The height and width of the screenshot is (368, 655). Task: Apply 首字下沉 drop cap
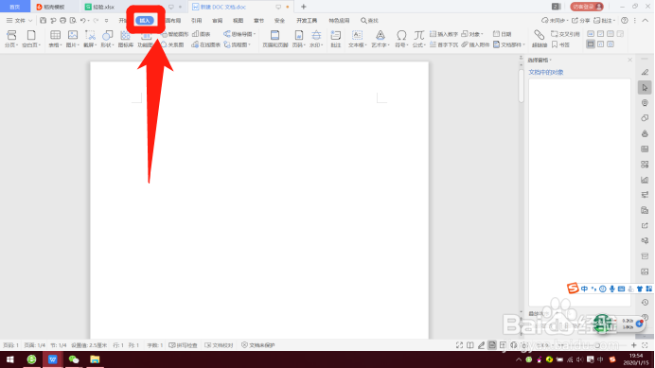click(x=444, y=44)
